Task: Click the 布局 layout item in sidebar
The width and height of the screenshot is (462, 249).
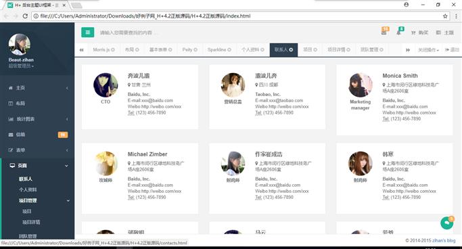Action: coord(37,104)
